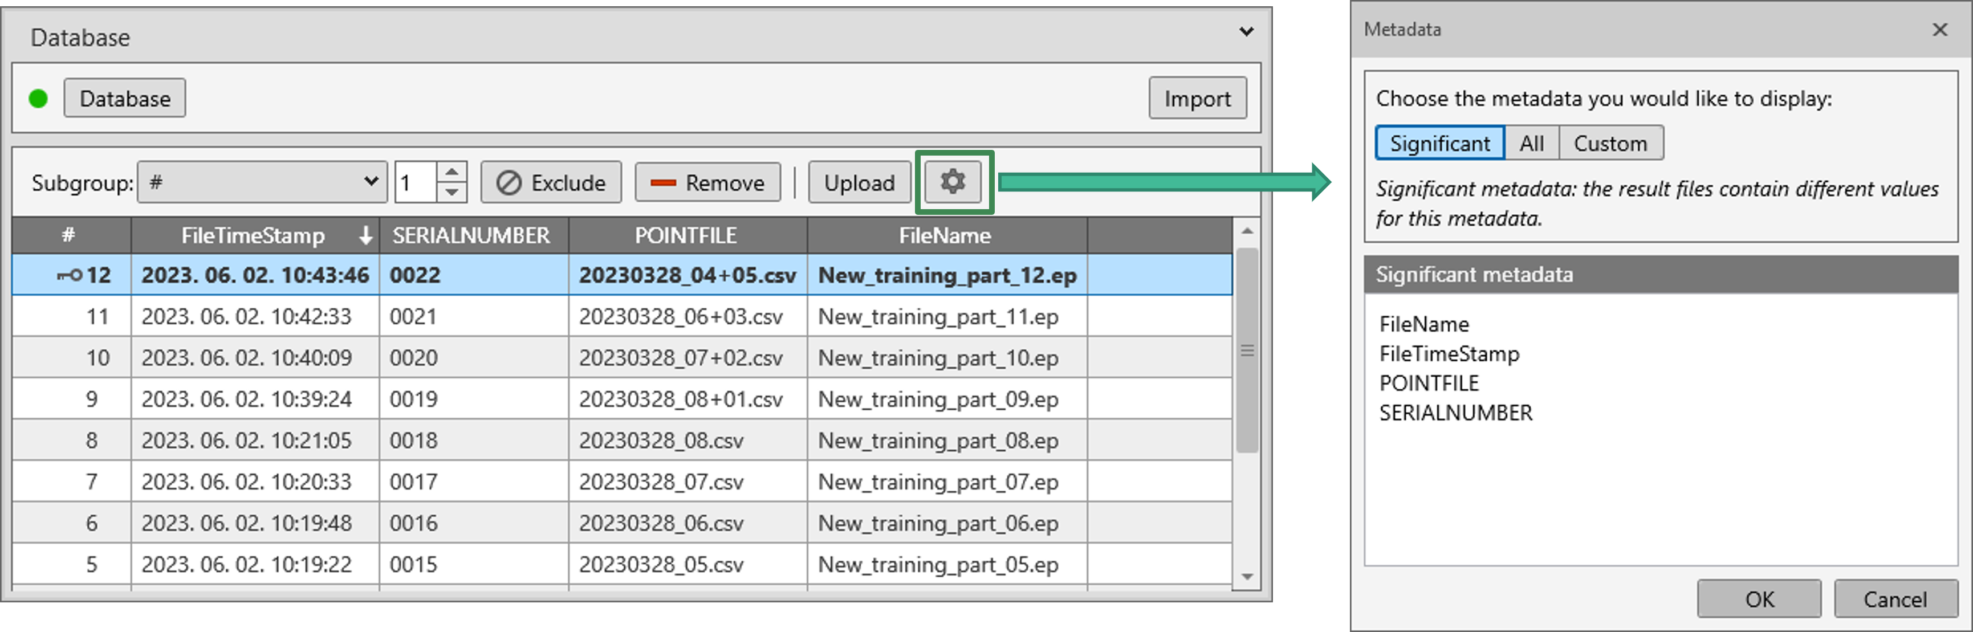Collapse the Database panel chevron
This screenshot has height=632, width=1973.
(x=1246, y=32)
